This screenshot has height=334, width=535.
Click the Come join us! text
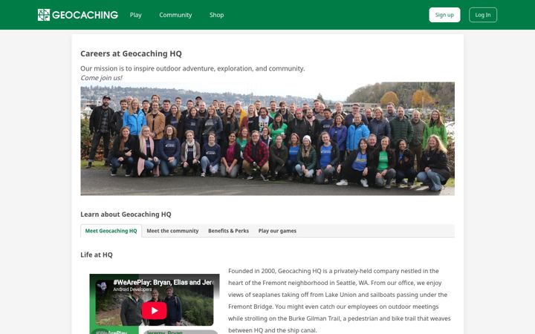[101, 78]
